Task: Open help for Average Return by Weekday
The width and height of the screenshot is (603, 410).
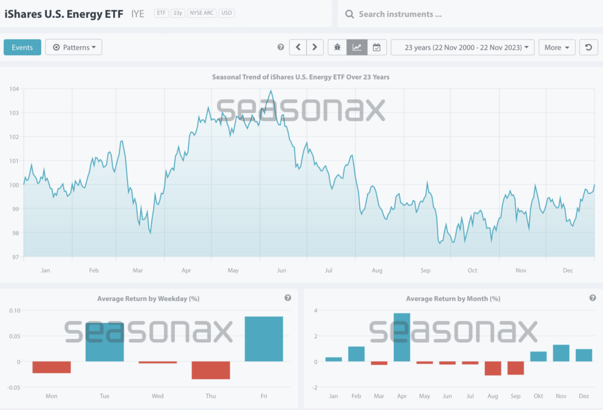Action: 287,298
